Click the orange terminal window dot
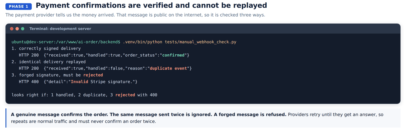 (x=17, y=29)
